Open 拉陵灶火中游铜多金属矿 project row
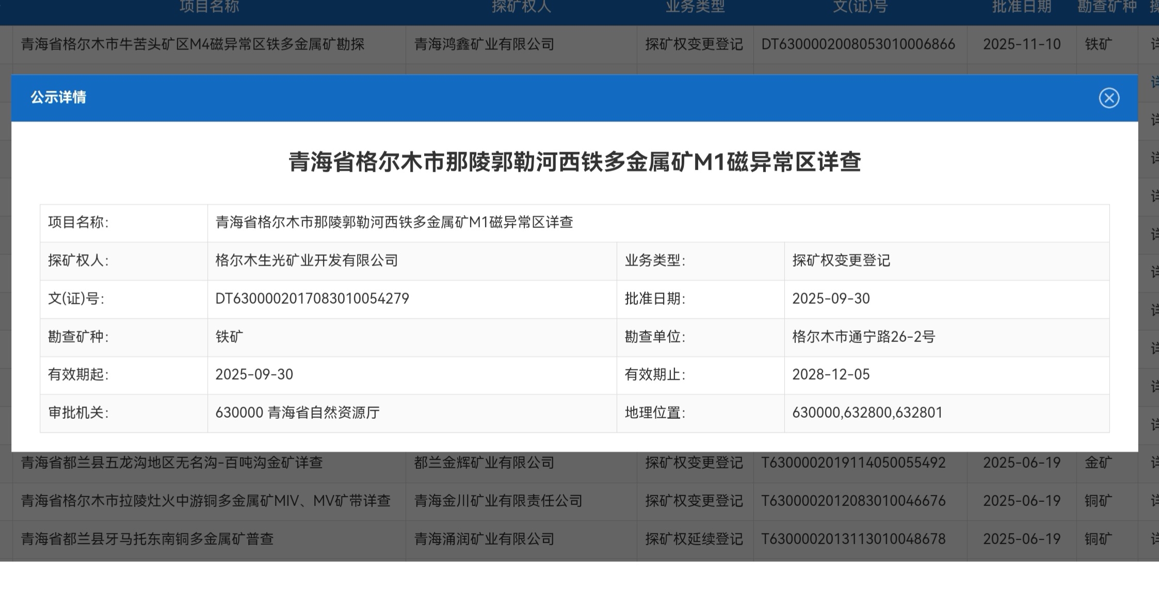This screenshot has height=589, width=1159. click(205, 501)
